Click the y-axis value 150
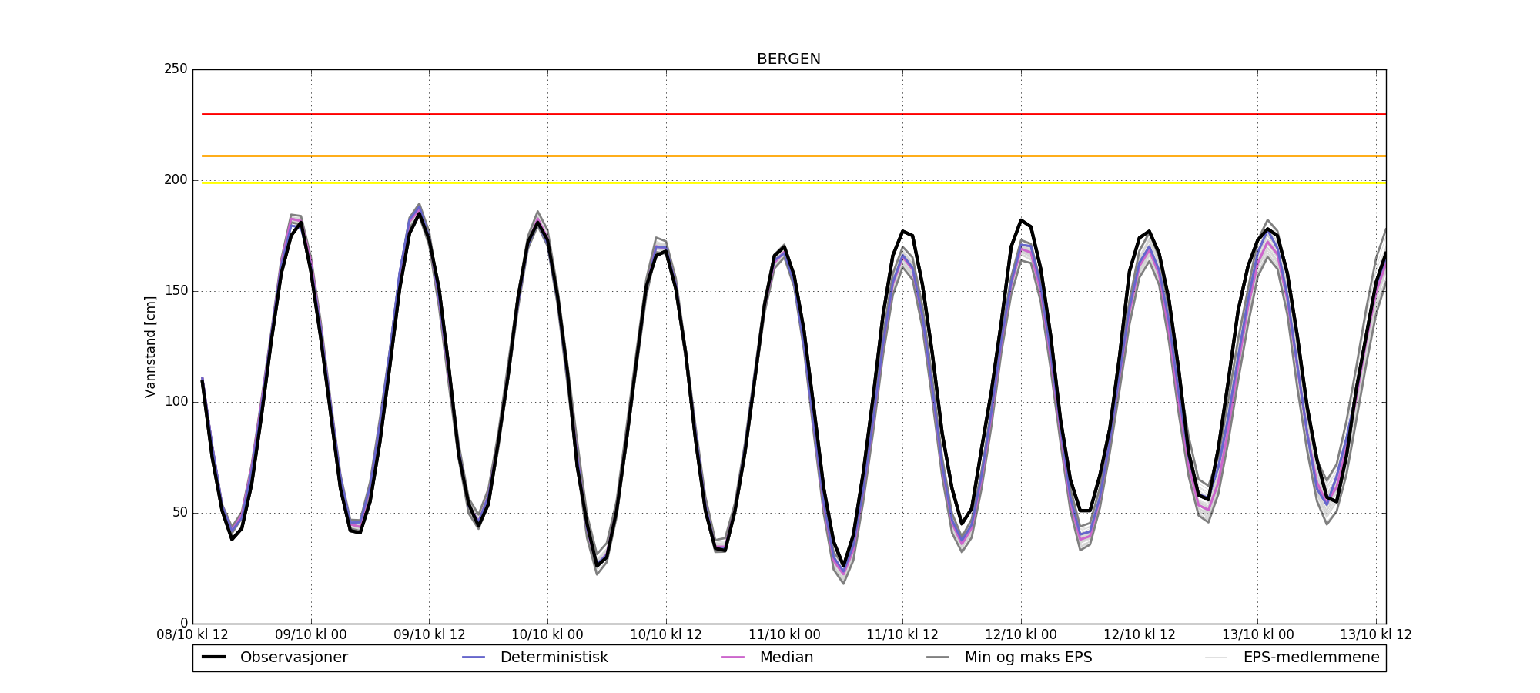1540x693 pixels. click(176, 291)
